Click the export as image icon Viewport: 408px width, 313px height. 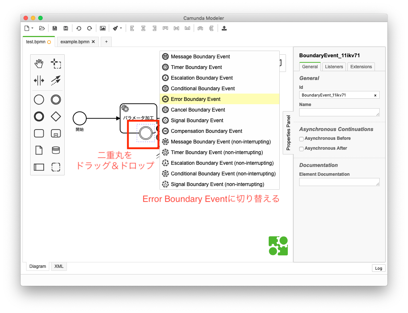[103, 28]
